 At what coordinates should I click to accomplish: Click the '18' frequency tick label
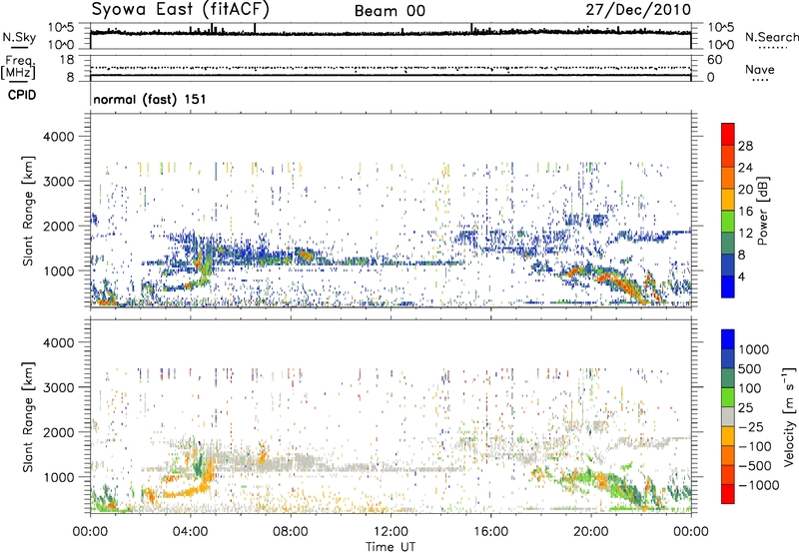pyautogui.click(x=66, y=60)
